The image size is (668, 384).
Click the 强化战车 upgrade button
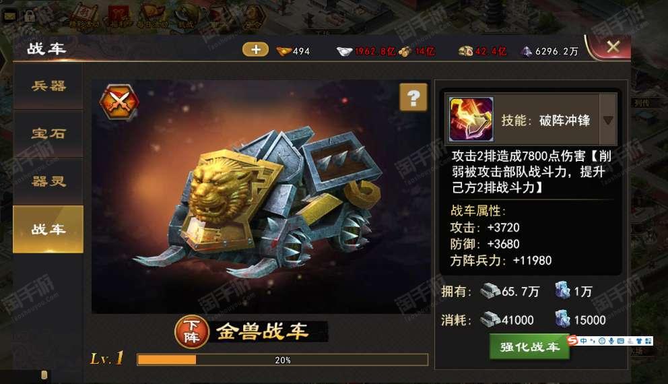[x=529, y=346]
